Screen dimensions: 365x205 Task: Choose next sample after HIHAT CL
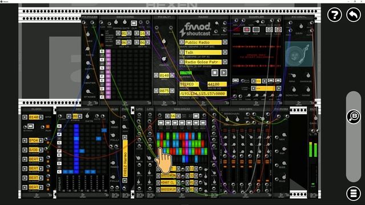point(179,183)
